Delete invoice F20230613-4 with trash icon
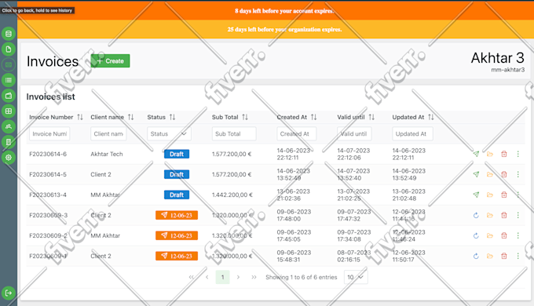The width and height of the screenshot is (534, 306). point(504,195)
